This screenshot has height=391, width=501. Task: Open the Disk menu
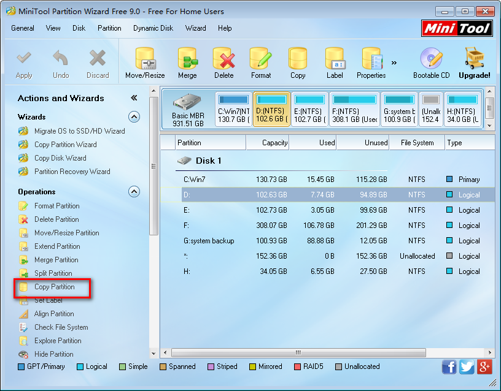pos(79,28)
